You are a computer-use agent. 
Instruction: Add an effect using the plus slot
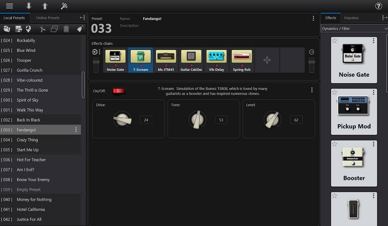point(267,60)
